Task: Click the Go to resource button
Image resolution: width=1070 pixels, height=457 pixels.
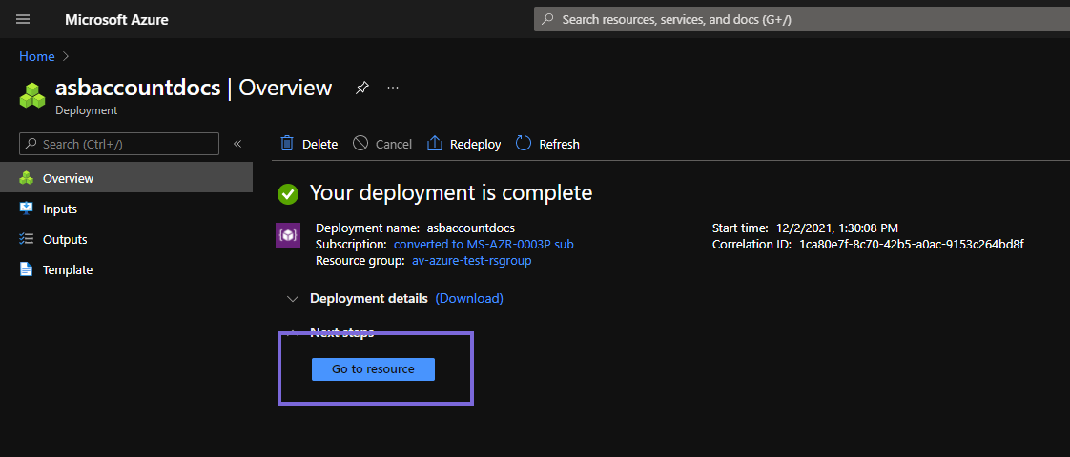Action: pyautogui.click(x=373, y=369)
